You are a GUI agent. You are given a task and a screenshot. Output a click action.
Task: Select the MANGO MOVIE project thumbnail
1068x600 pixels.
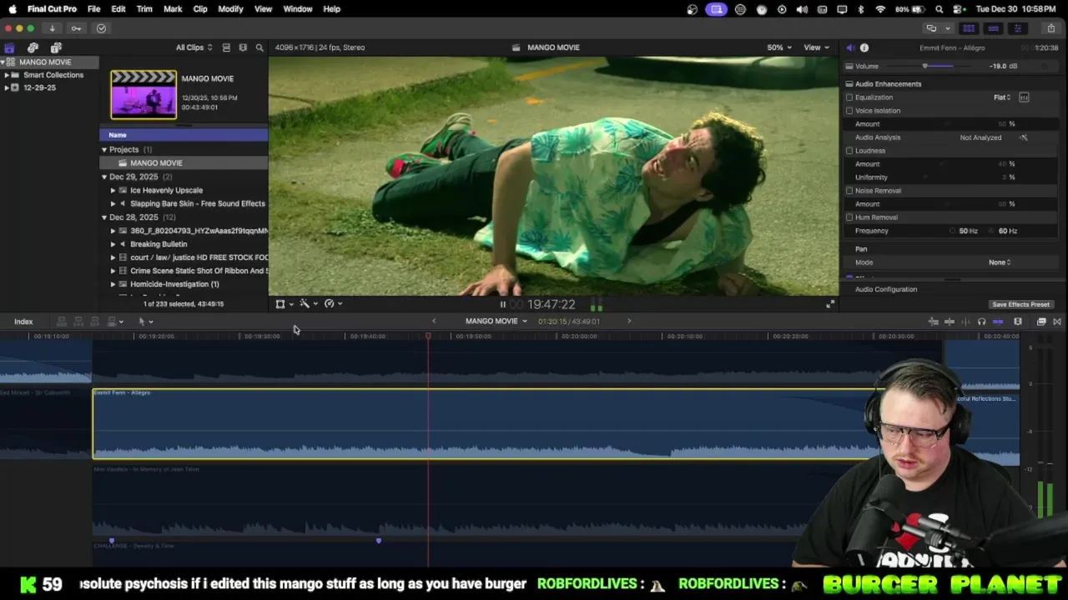(x=144, y=94)
